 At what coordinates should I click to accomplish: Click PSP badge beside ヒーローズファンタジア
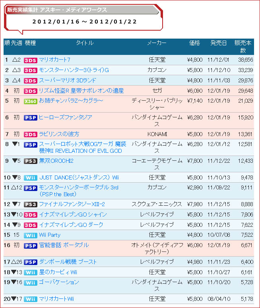[x=31, y=118]
